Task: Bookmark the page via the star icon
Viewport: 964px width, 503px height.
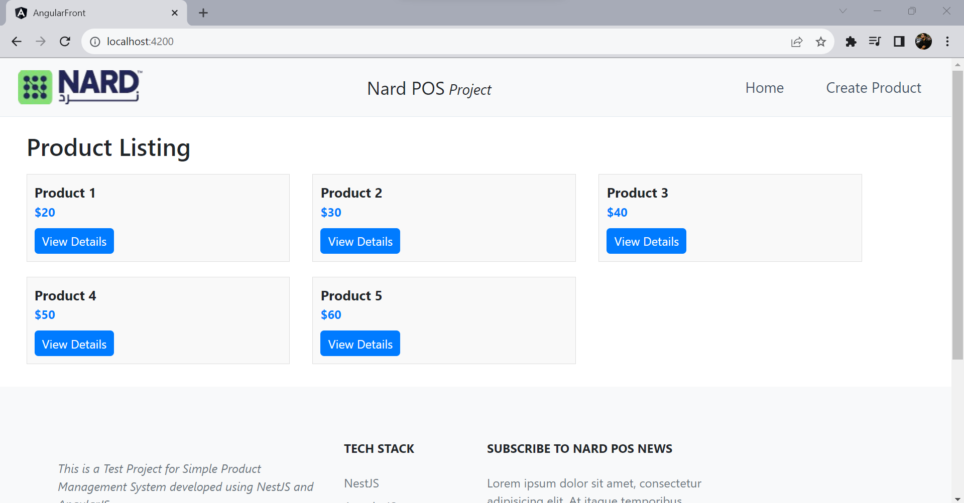Action: 821,42
